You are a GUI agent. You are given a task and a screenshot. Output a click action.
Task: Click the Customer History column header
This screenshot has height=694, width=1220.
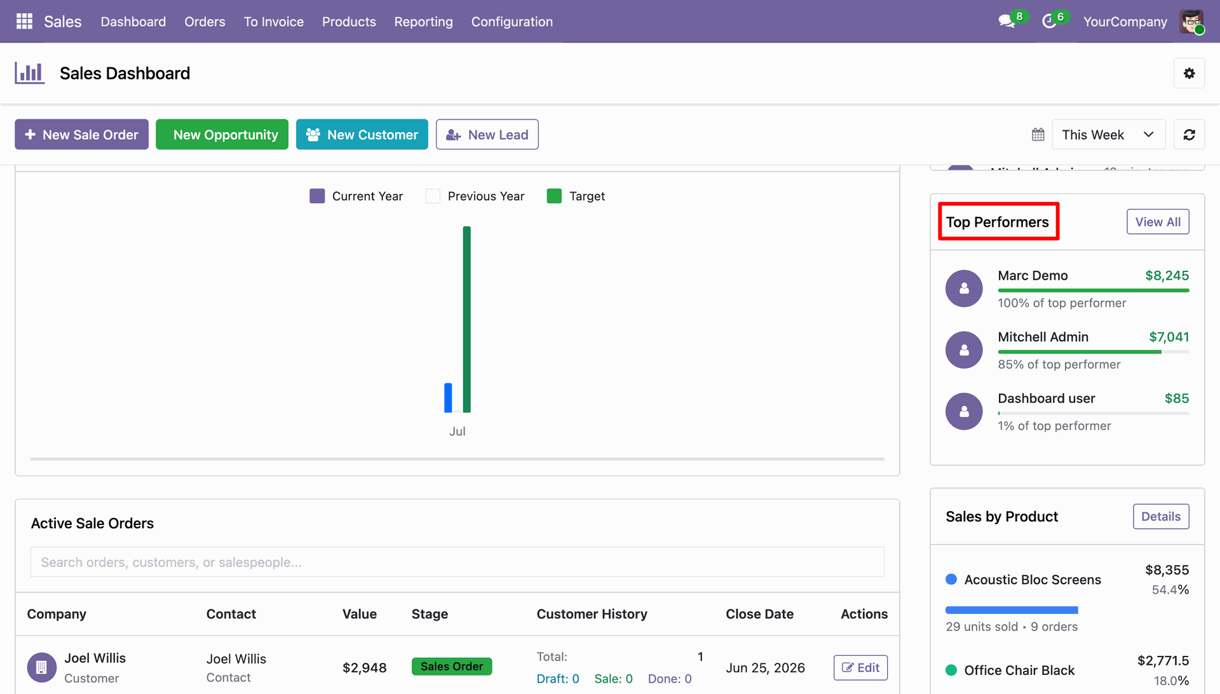(x=592, y=614)
